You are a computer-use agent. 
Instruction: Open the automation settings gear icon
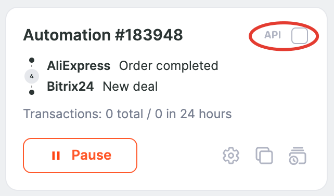click(x=231, y=156)
